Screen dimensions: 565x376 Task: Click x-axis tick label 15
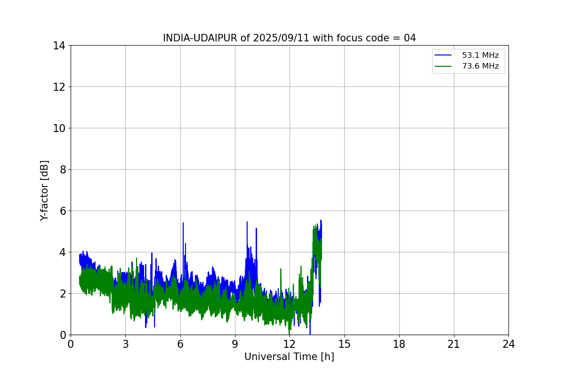(344, 344)
